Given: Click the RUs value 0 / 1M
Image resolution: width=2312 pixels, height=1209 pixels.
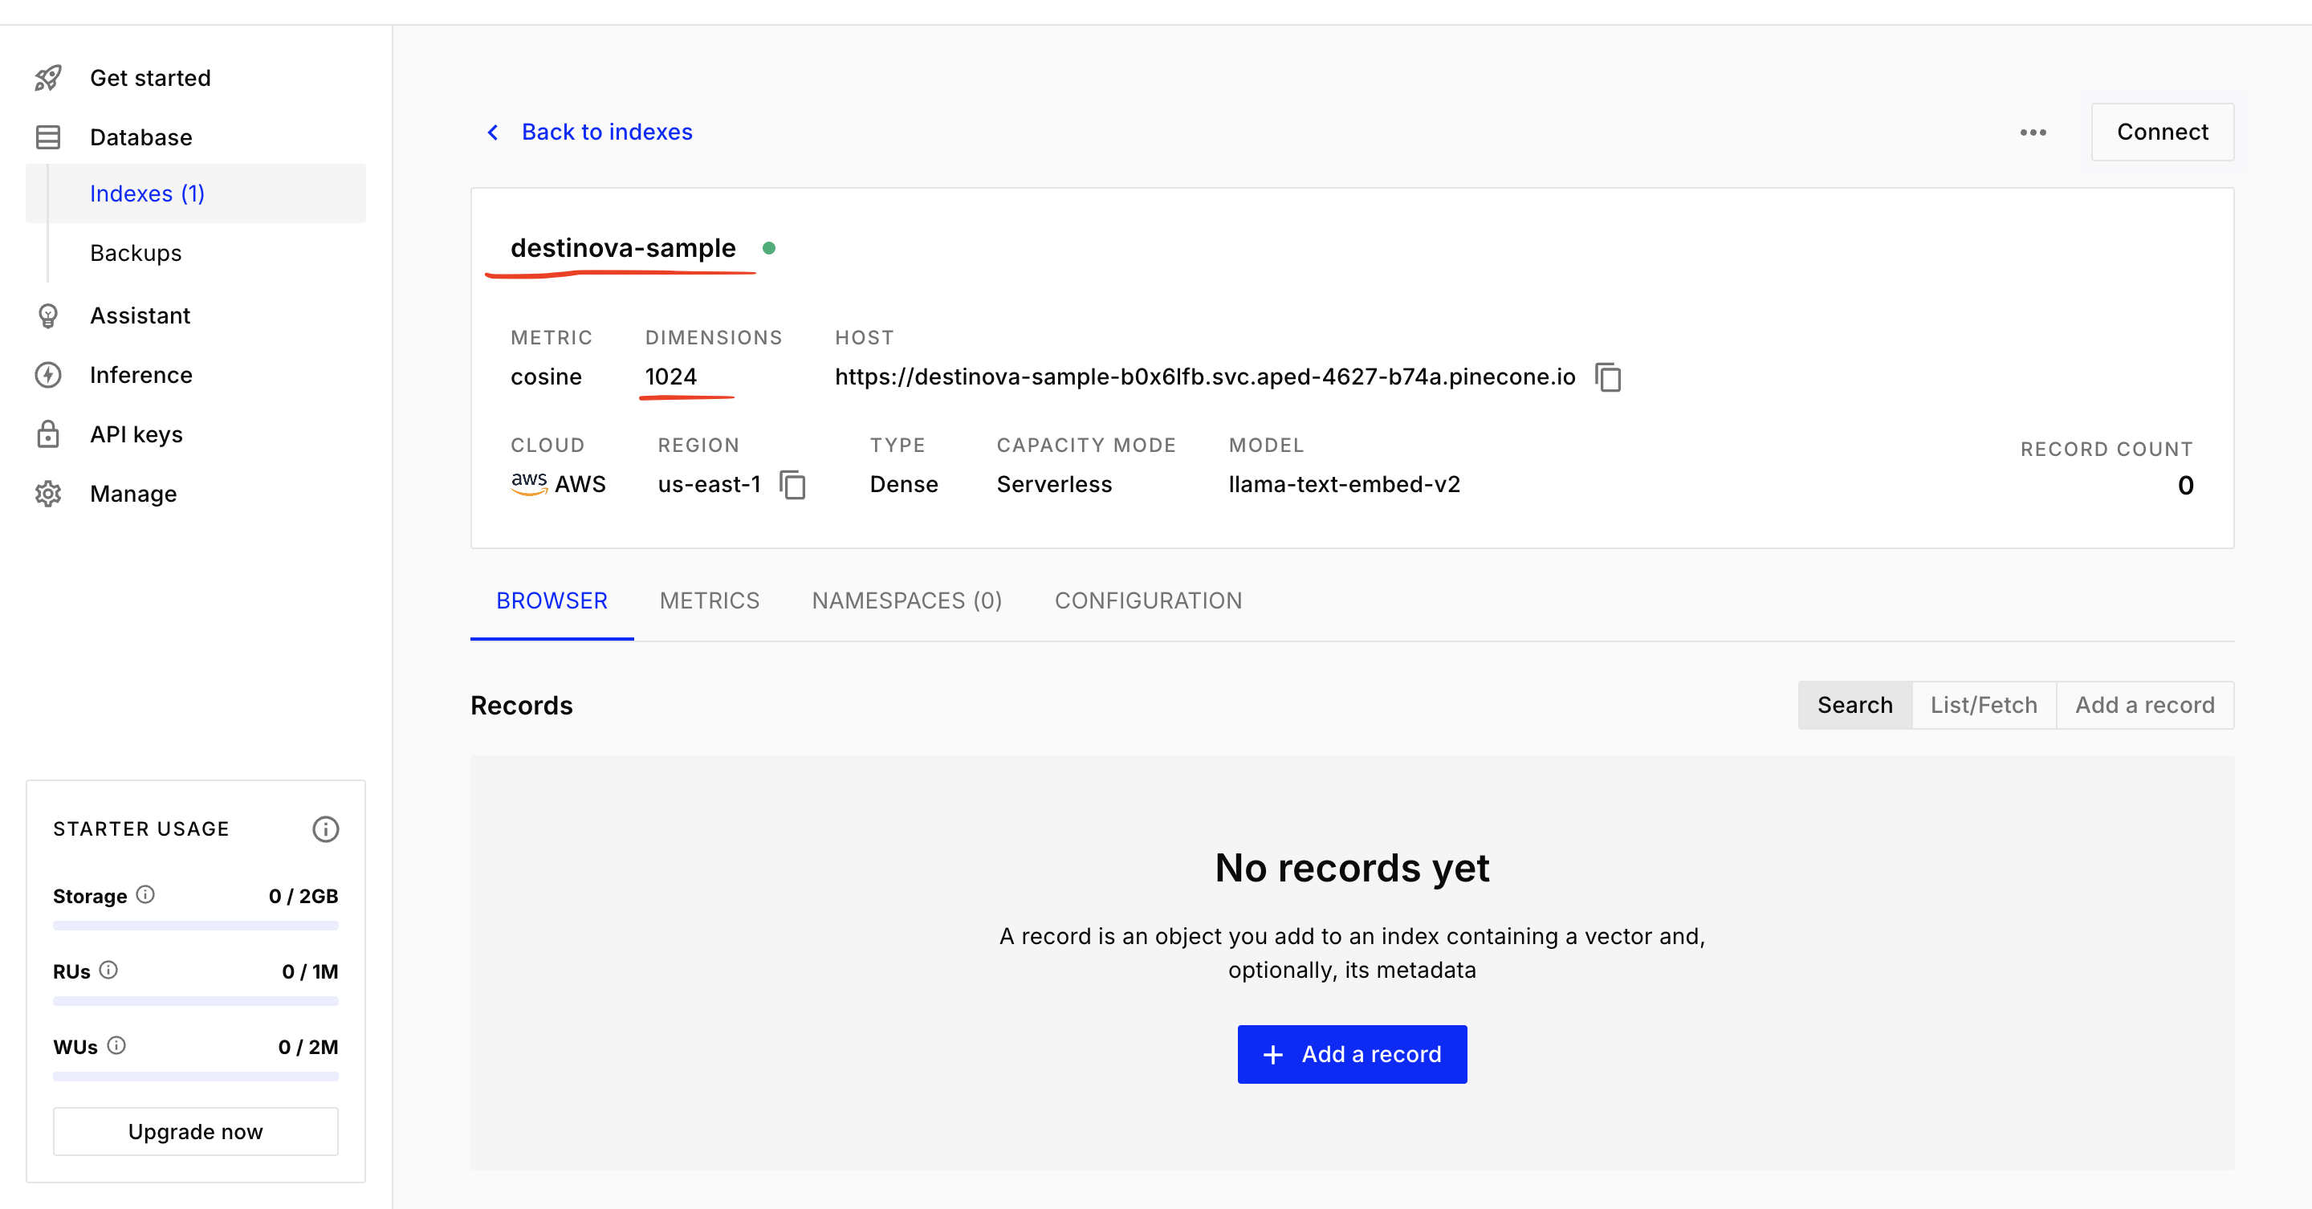Looking at the screenshot, I should [x=310, y=971].
